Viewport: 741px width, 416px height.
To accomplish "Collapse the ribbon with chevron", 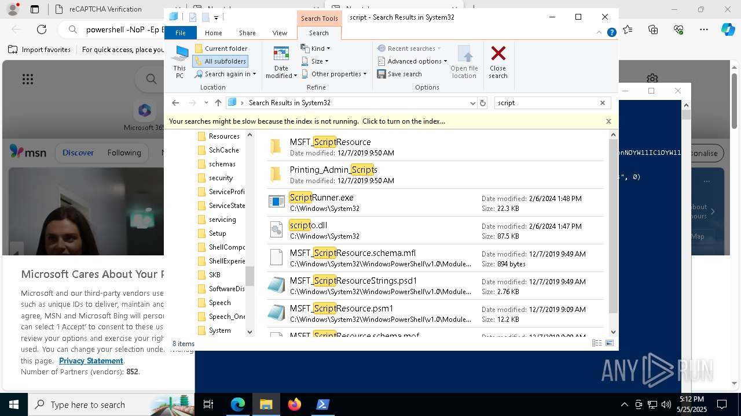I will click(x=600, y=33).
